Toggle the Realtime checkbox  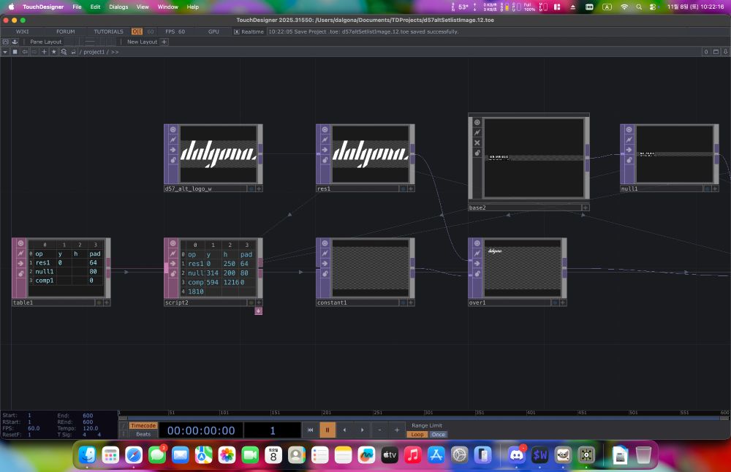coord(236,31)
